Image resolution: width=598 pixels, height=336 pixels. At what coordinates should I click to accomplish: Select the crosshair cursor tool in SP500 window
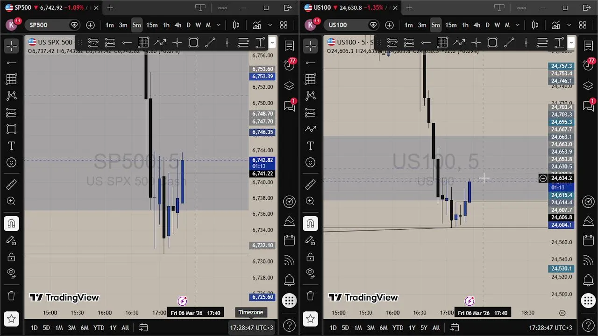click(x=12, y=46)
